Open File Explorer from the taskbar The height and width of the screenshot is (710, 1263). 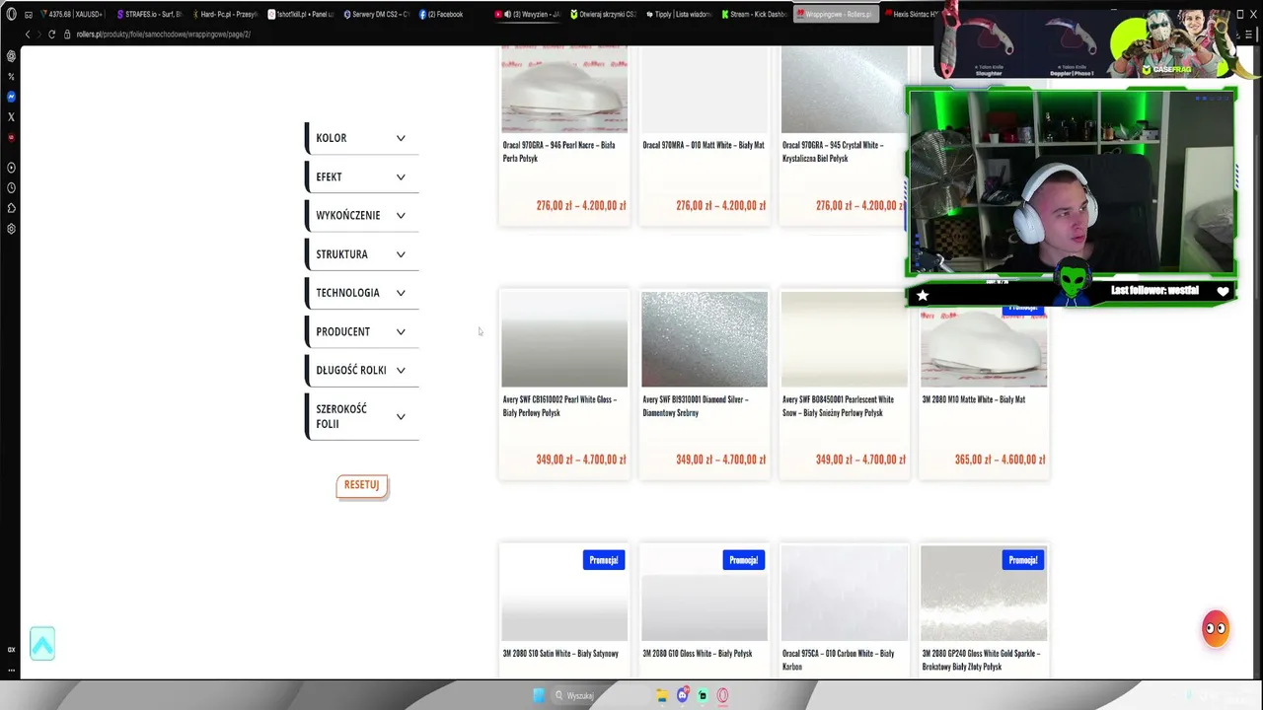662,695
